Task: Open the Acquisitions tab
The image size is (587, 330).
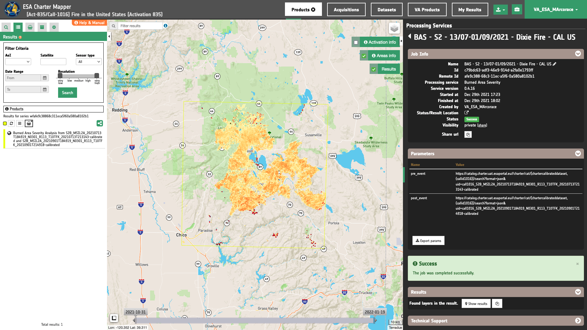Action: point(346,9)
